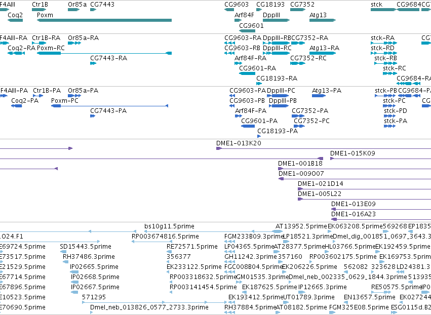Click the DME1-009O07 BAC label
Viewport: 431px width, 315px height.
[x=301, y=174]
